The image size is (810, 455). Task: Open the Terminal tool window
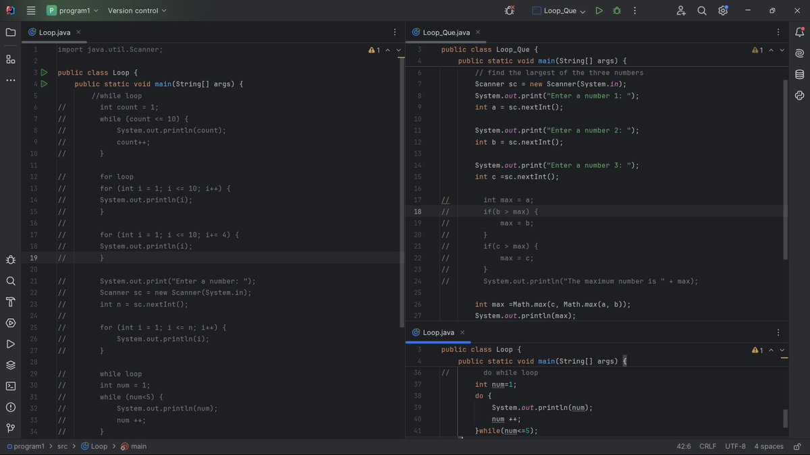pyautogui.click(x=10, y=386)
